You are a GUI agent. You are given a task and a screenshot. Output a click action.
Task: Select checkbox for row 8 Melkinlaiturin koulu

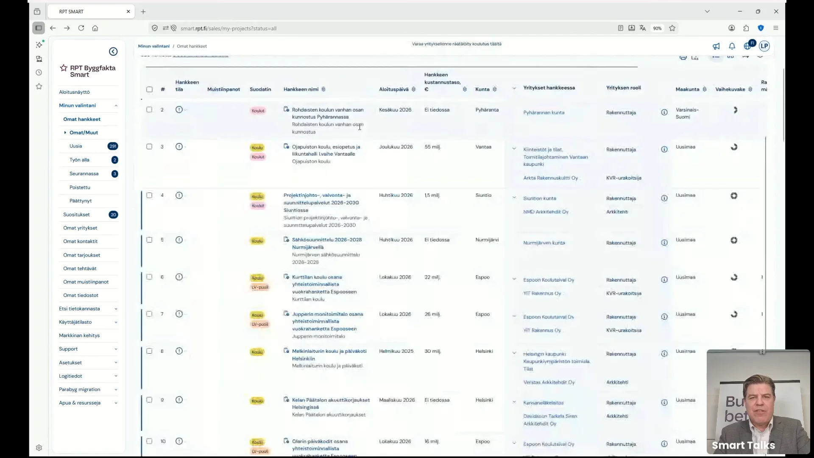click(x=149, y=351)
